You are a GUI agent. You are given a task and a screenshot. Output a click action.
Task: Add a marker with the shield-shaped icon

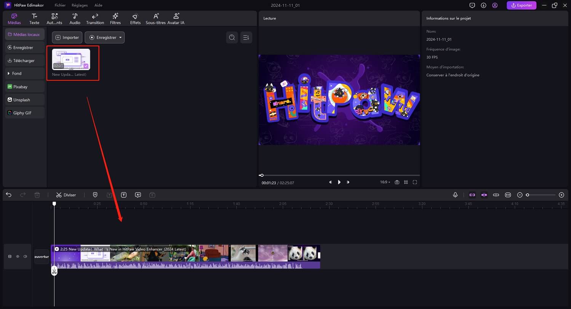(x=95, y=195)
